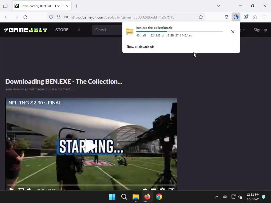Open the STORE navigation link

click(x=62, y=30)
